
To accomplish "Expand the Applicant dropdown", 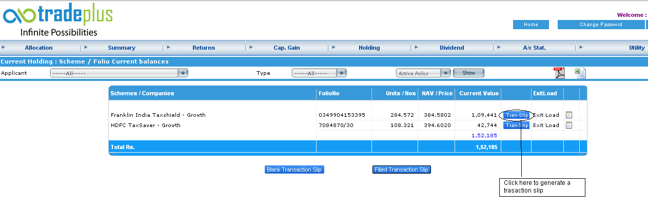I will (x=183, y=73).
